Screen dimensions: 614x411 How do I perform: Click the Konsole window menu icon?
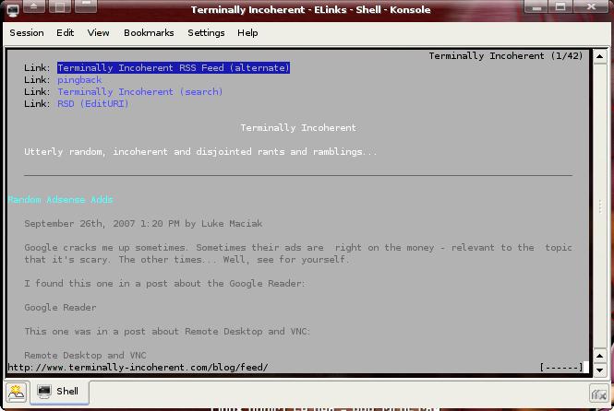coord(13,9)
